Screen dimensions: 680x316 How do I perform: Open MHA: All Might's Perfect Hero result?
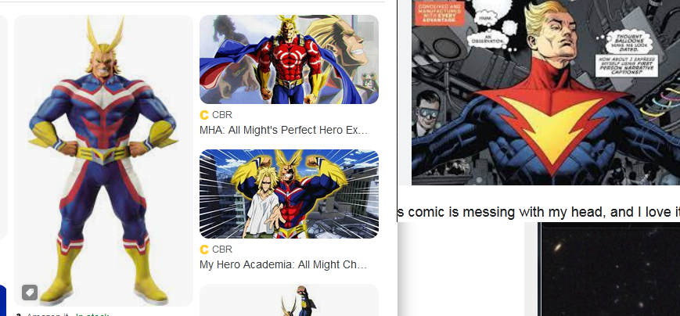point(283,130)
